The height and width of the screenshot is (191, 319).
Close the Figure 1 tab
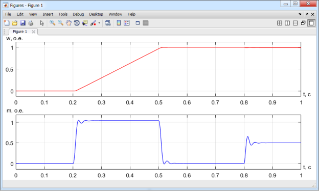pyautogui.click(x=34, y=32)
